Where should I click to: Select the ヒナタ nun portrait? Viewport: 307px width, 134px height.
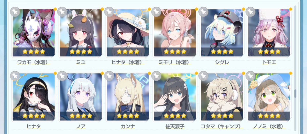(34, 97)
